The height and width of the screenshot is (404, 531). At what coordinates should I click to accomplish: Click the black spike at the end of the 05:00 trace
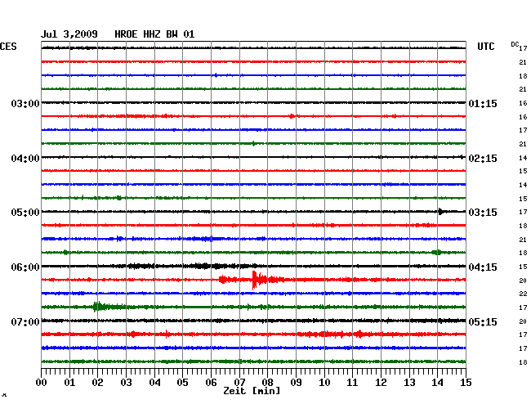click(440, 212)
